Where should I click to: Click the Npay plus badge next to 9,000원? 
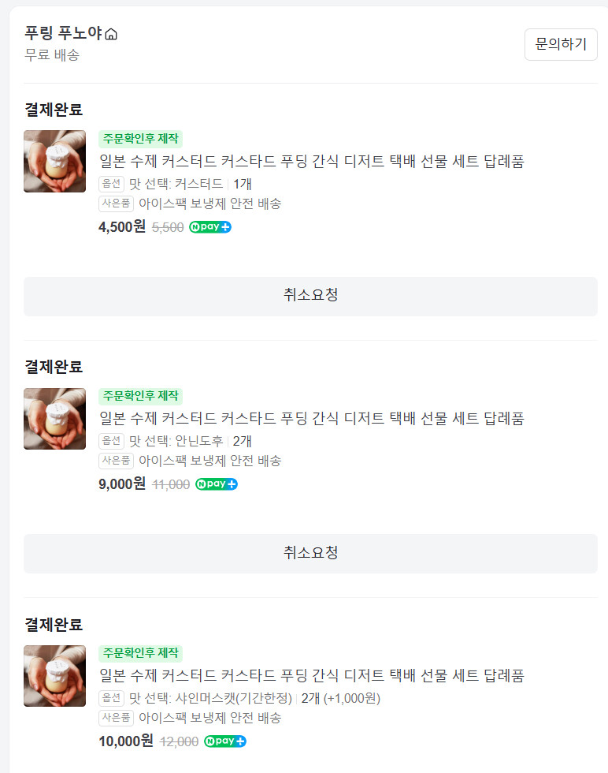coord(217,484)
